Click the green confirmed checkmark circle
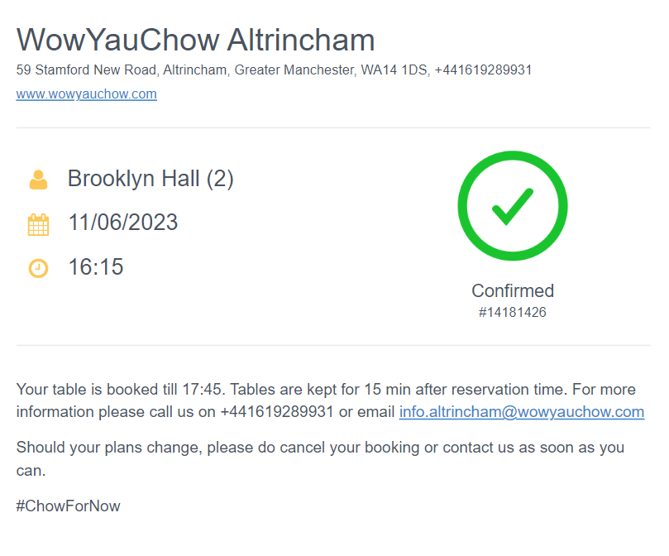 point(512,206)
